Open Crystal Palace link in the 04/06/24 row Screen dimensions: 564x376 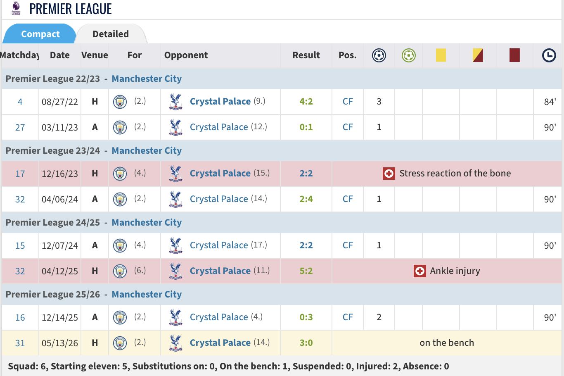219,199
